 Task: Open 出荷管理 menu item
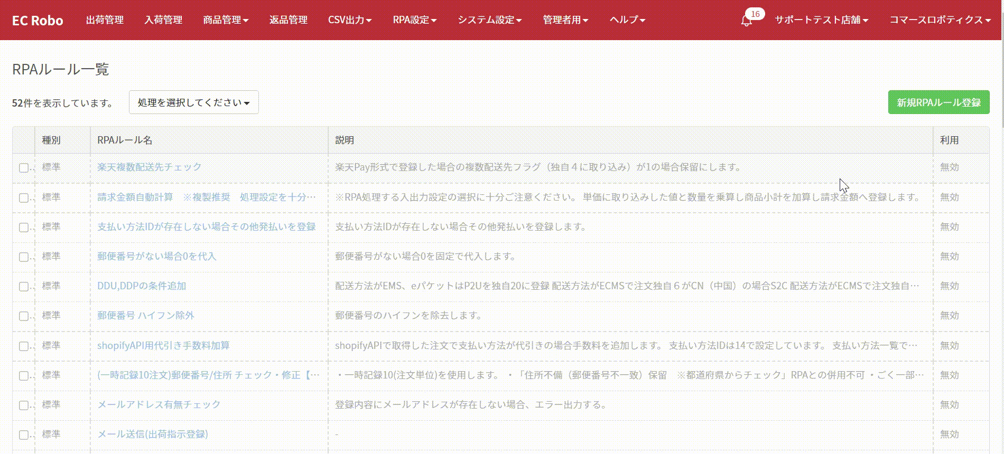105,20
